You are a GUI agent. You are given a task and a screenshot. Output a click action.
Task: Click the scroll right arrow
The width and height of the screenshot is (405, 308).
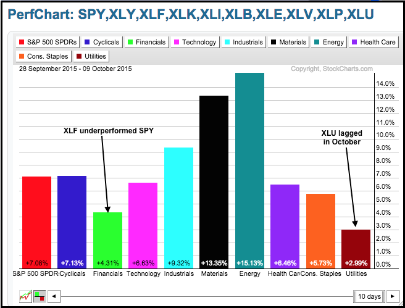point(391,297)
